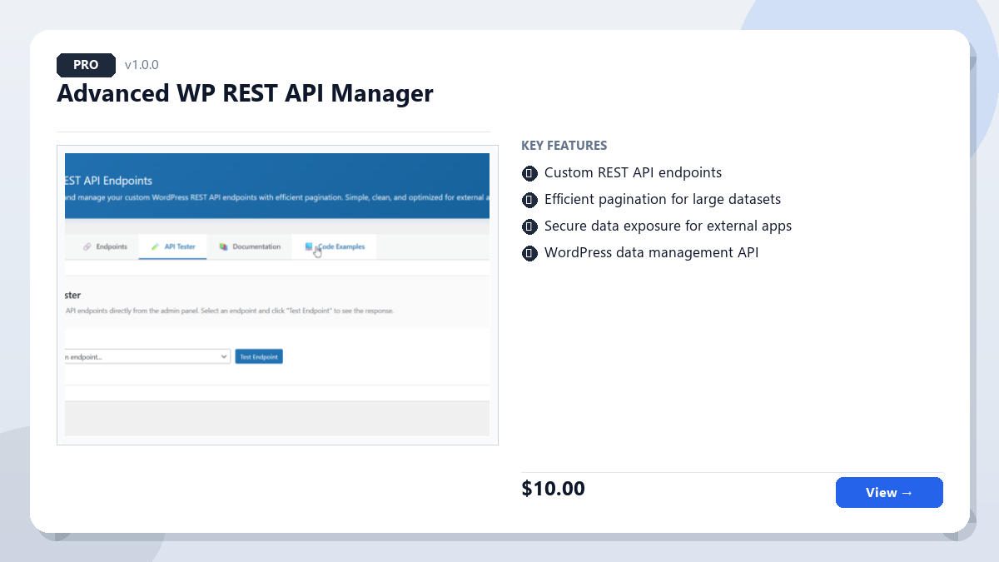Click the link icon on the Endpoints tab

[87, 247]
